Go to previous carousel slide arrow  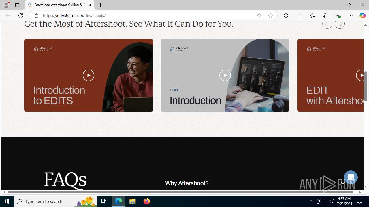327,24
